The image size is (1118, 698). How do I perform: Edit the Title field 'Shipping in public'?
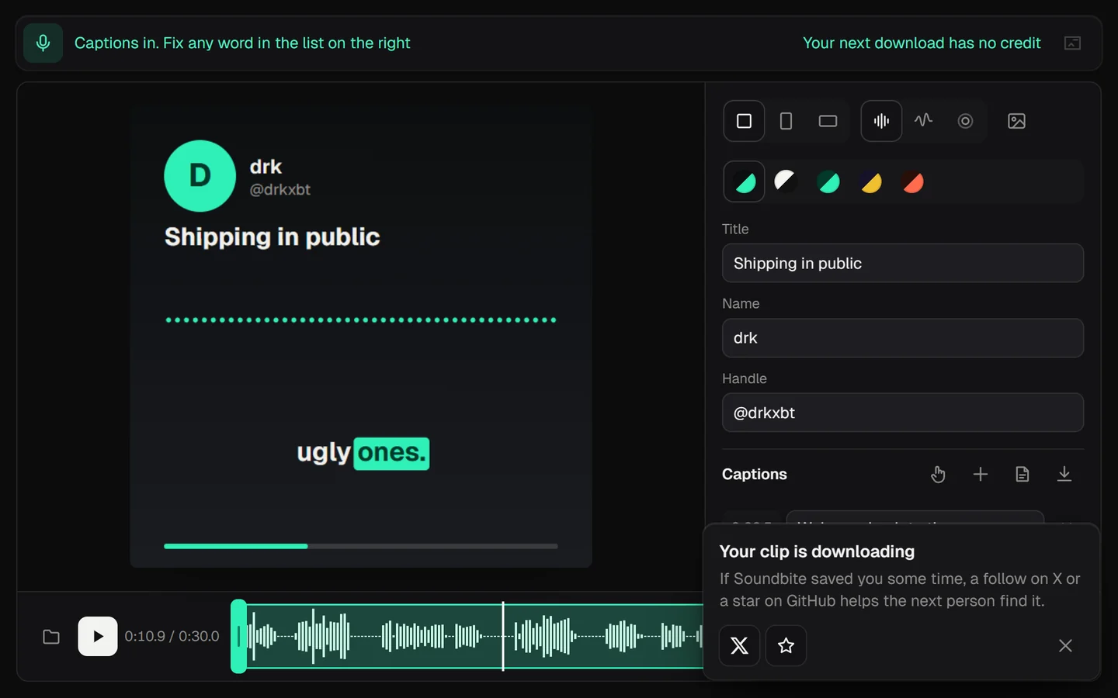(903, 263)
